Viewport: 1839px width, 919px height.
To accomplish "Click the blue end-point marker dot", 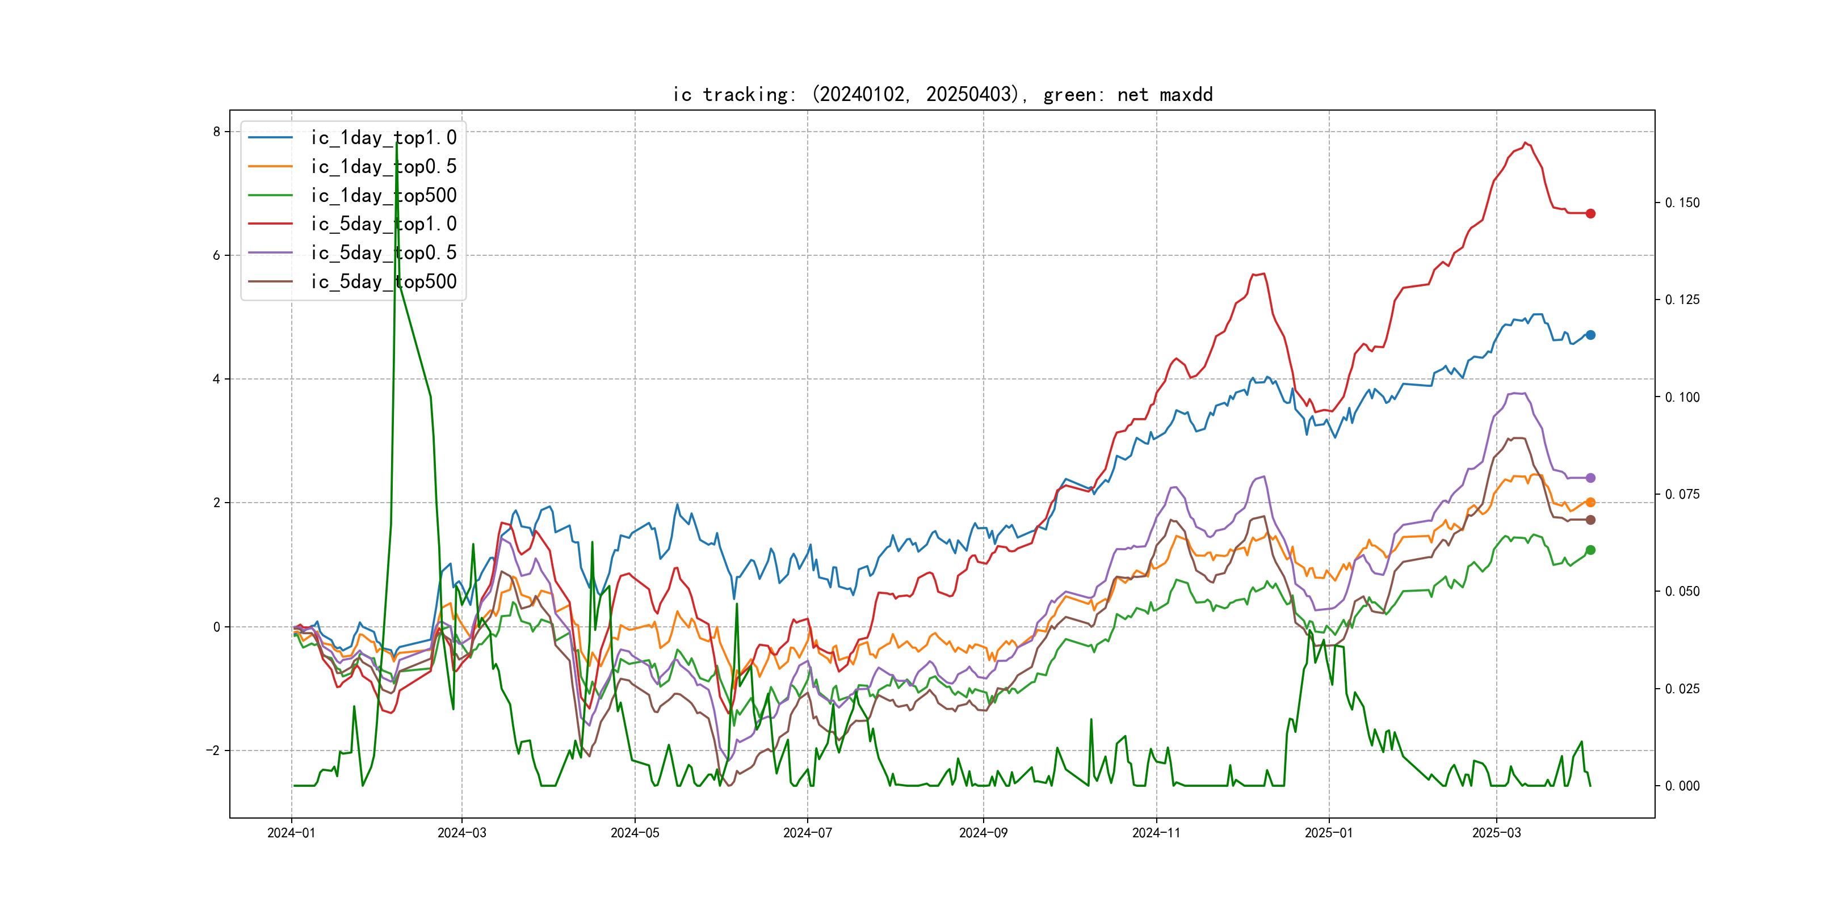I will tap(1590, 335).
